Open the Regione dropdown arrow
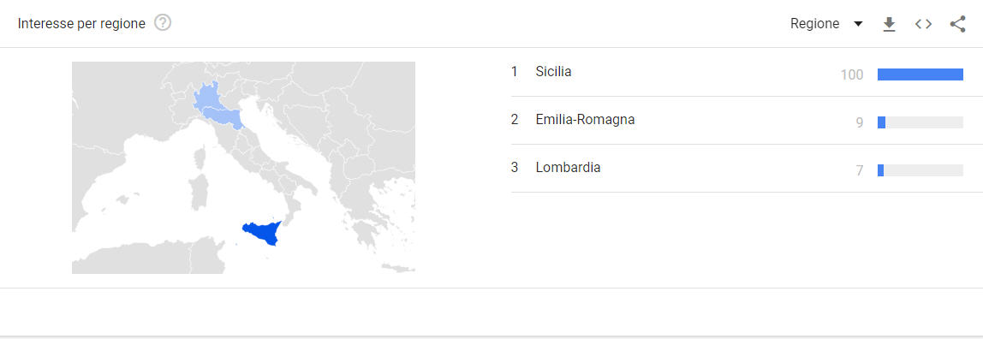The width and height of the screenshot is (983, 339). coord(858,24)
